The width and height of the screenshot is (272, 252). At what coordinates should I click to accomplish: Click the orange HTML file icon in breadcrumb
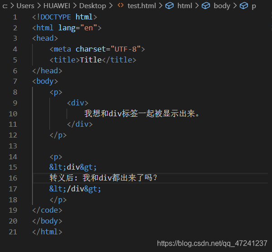(x=120, y=5)
